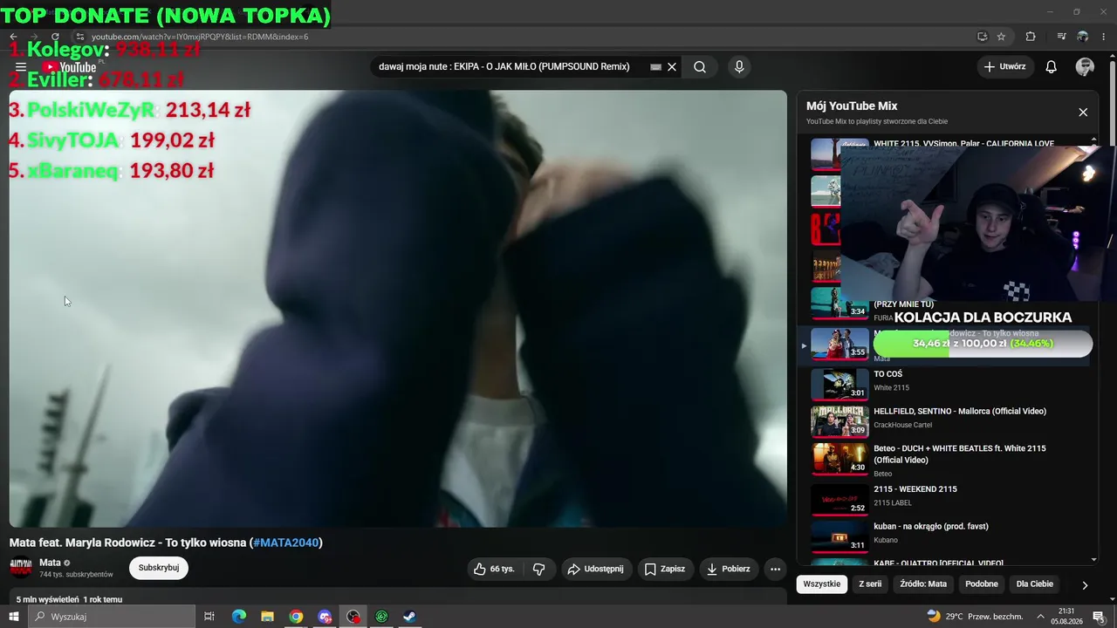Select the Podobne filter chip

(x=982, y=584)
